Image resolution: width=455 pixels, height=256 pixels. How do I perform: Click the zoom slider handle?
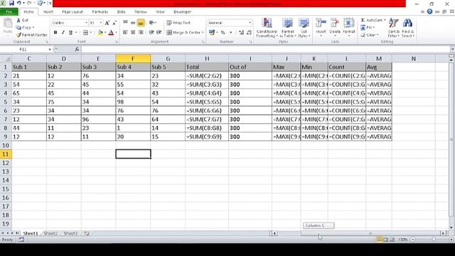coord(434,240)
